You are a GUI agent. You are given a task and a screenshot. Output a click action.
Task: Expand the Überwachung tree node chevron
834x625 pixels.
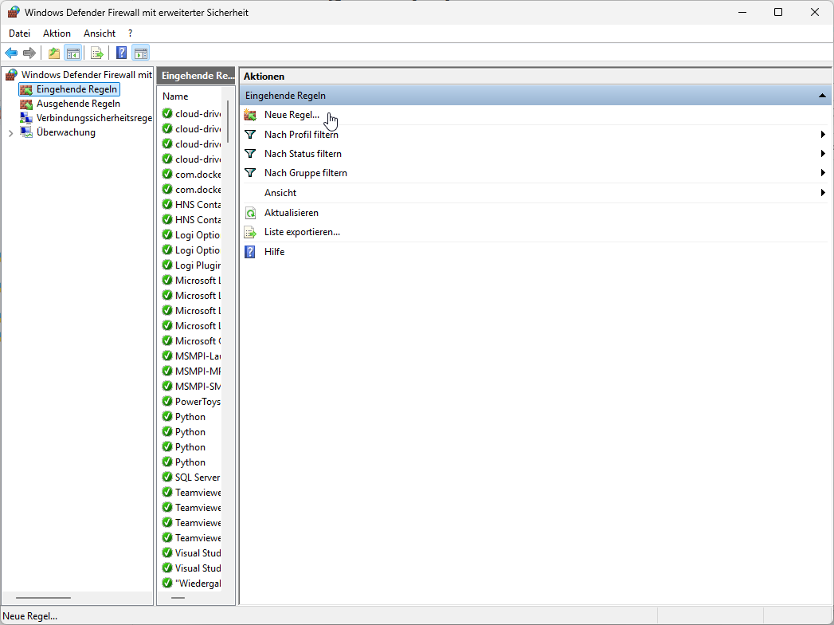pos(10,133)
